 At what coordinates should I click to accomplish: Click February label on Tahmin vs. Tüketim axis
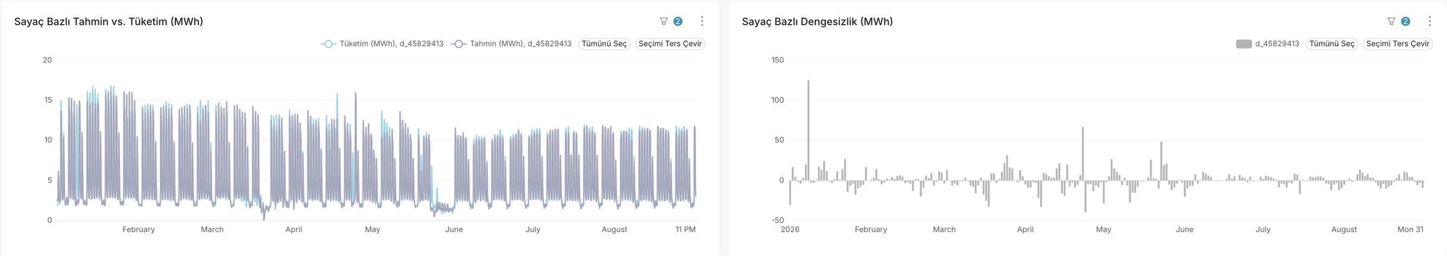139,229
